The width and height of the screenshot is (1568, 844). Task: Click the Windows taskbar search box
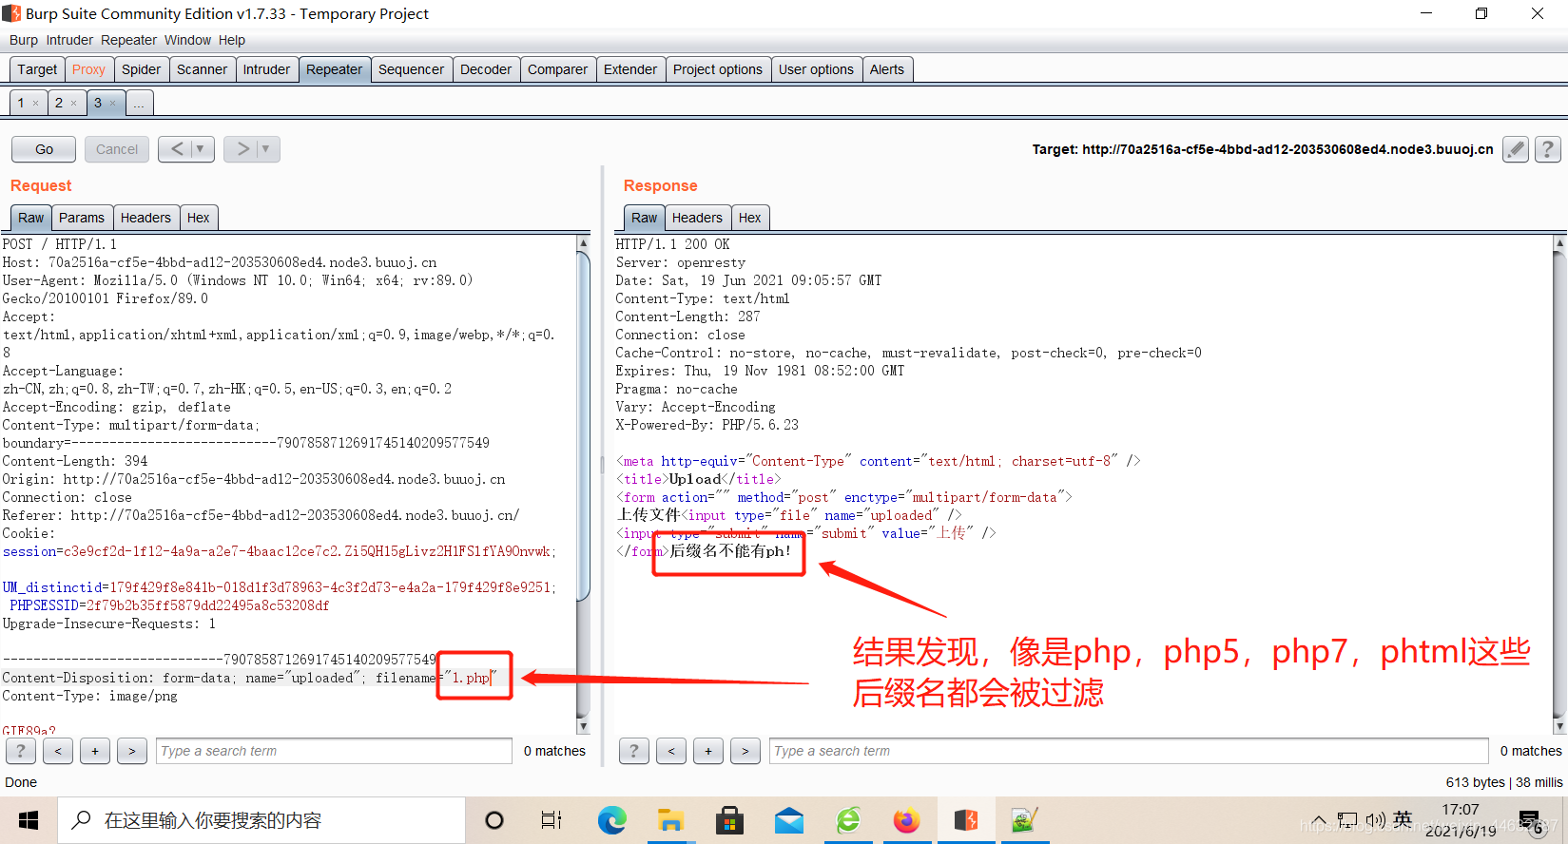pyautogui.click(x=261, y=820)
